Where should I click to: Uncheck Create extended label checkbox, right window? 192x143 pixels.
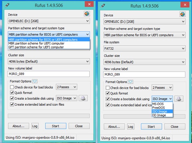click(108, 105)
